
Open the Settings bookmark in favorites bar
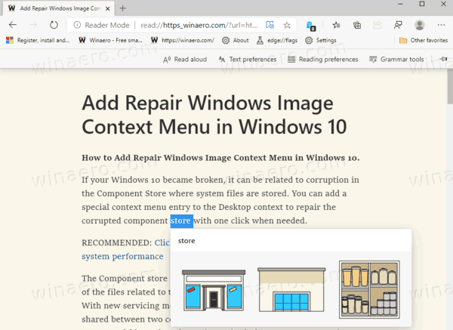pyautogui.click(x=321, y=41)
